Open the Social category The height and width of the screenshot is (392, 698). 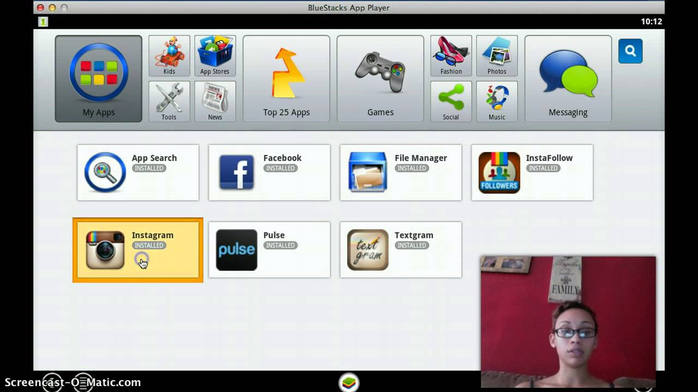(x=451, y=101)
